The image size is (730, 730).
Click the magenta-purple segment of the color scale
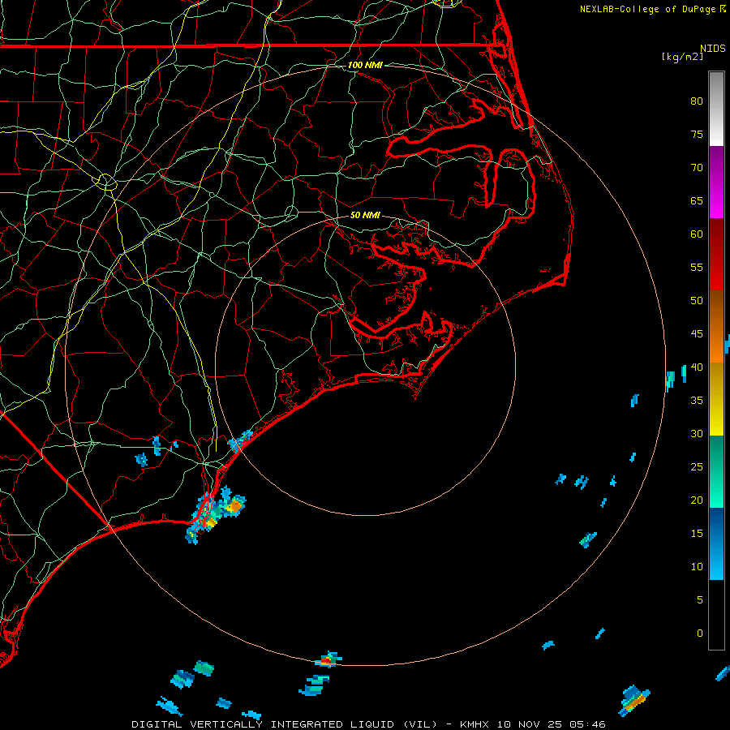pyautogui.click(x=716, y=182)
